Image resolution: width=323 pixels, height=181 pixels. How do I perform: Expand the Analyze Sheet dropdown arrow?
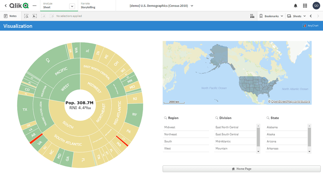tap(72, 6)
